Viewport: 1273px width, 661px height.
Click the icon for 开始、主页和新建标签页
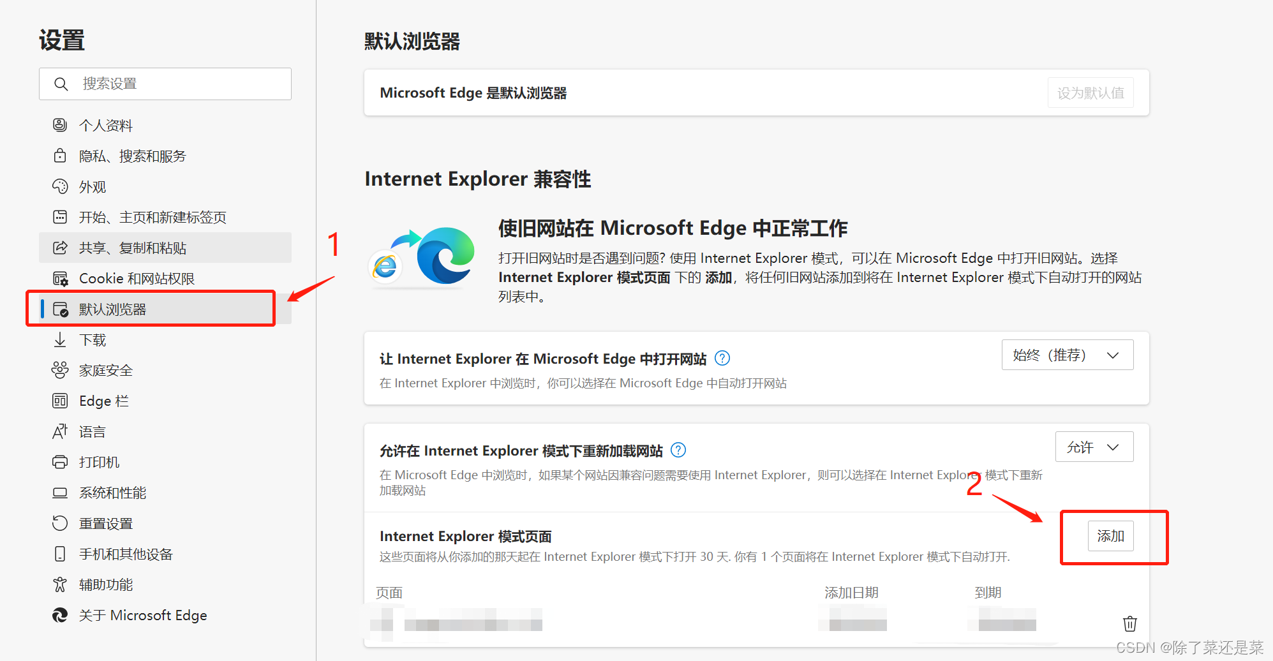click(x=60, y=217)
